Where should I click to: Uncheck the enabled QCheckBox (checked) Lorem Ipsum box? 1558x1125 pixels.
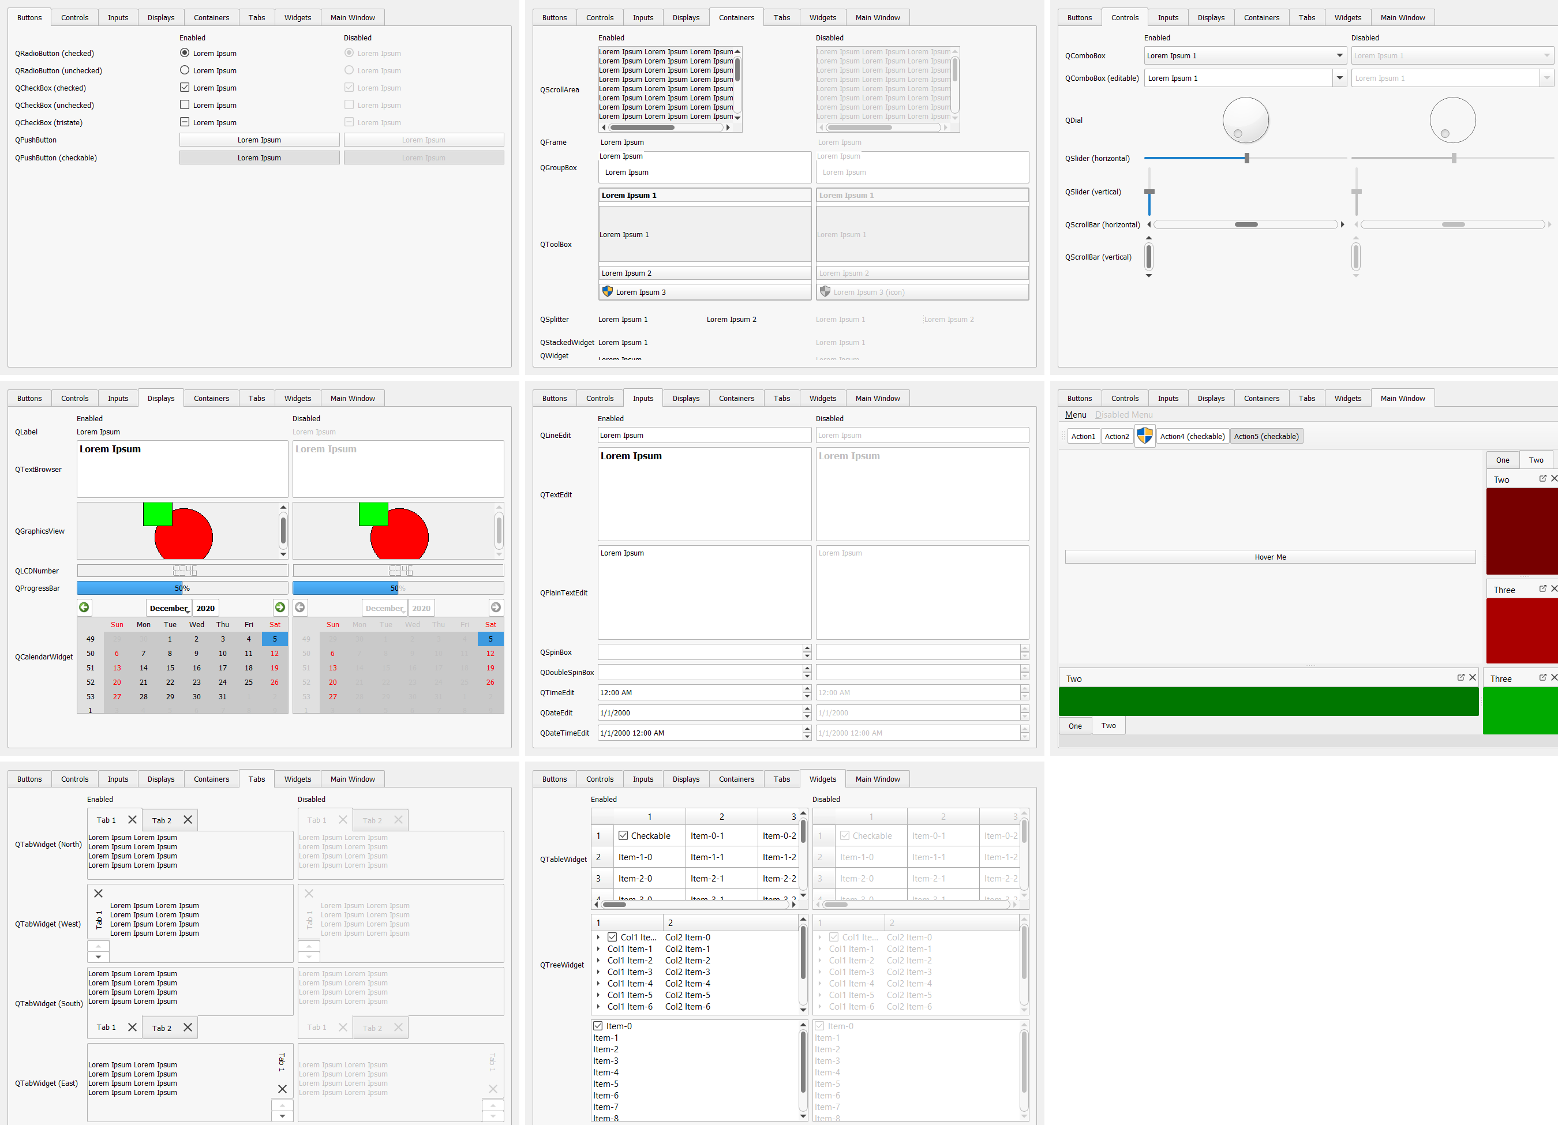(185, 87)
